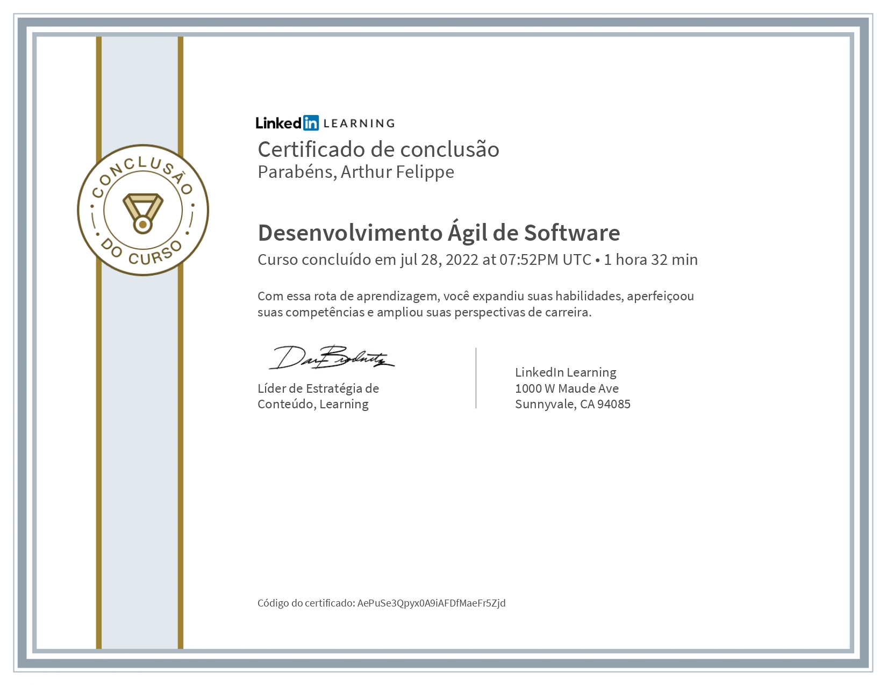The height and width of the screenshot is (685, 887).
Task: Click the Líder de Estratégia de Conteúdo title
Action: coord(318,396)
